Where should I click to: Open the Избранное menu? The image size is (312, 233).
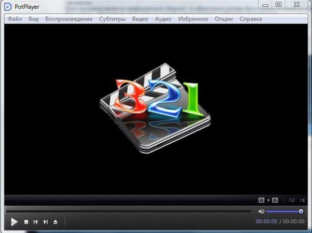(193, 19)
